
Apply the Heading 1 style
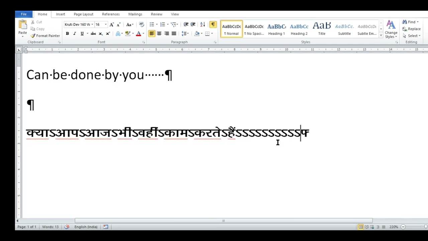(277, 29)
